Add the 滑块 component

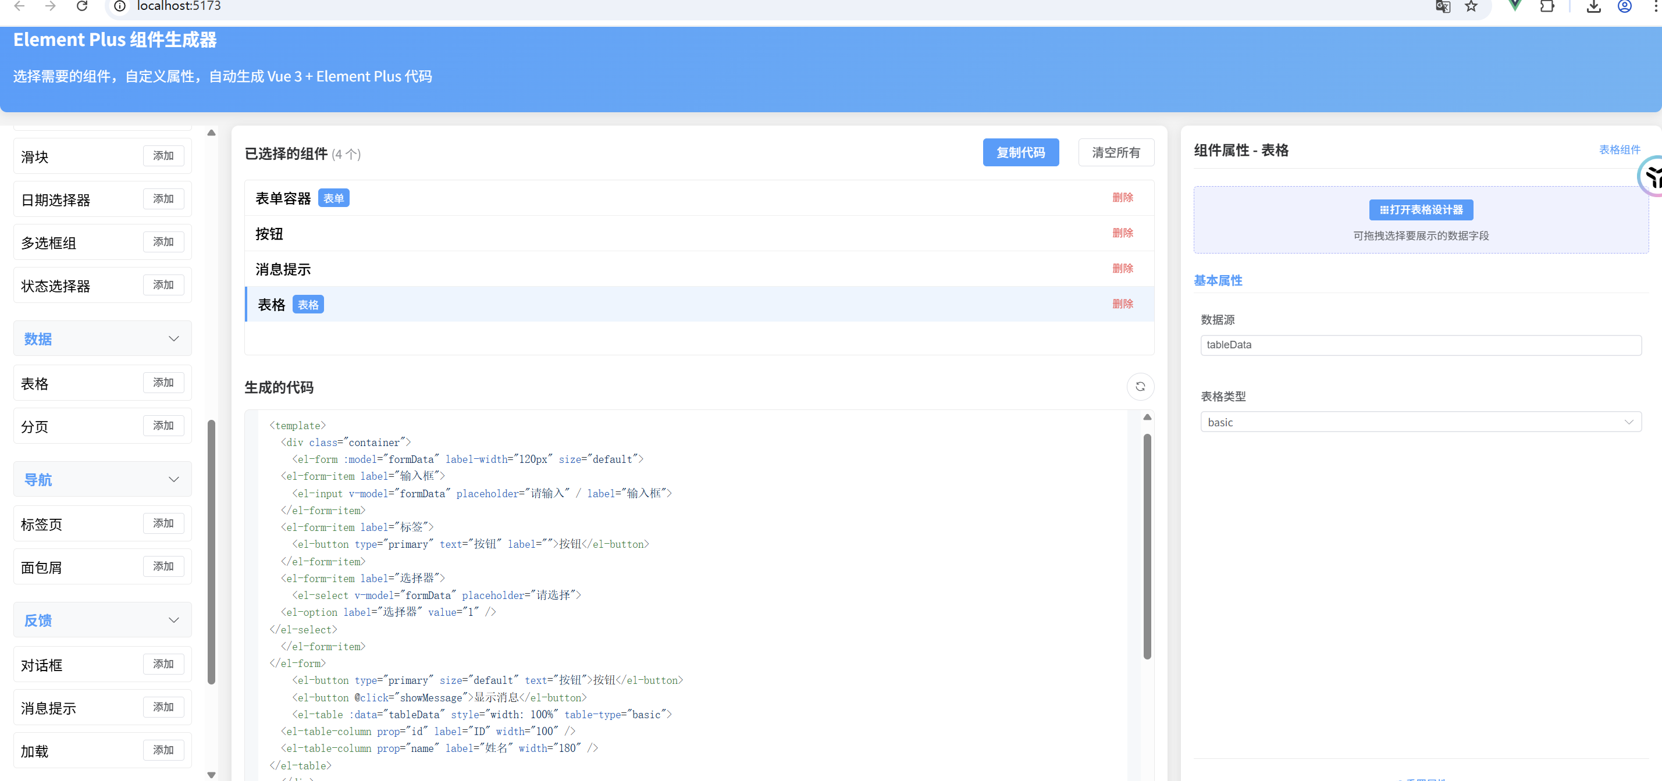pyautogui.click(x=163, y=155)
